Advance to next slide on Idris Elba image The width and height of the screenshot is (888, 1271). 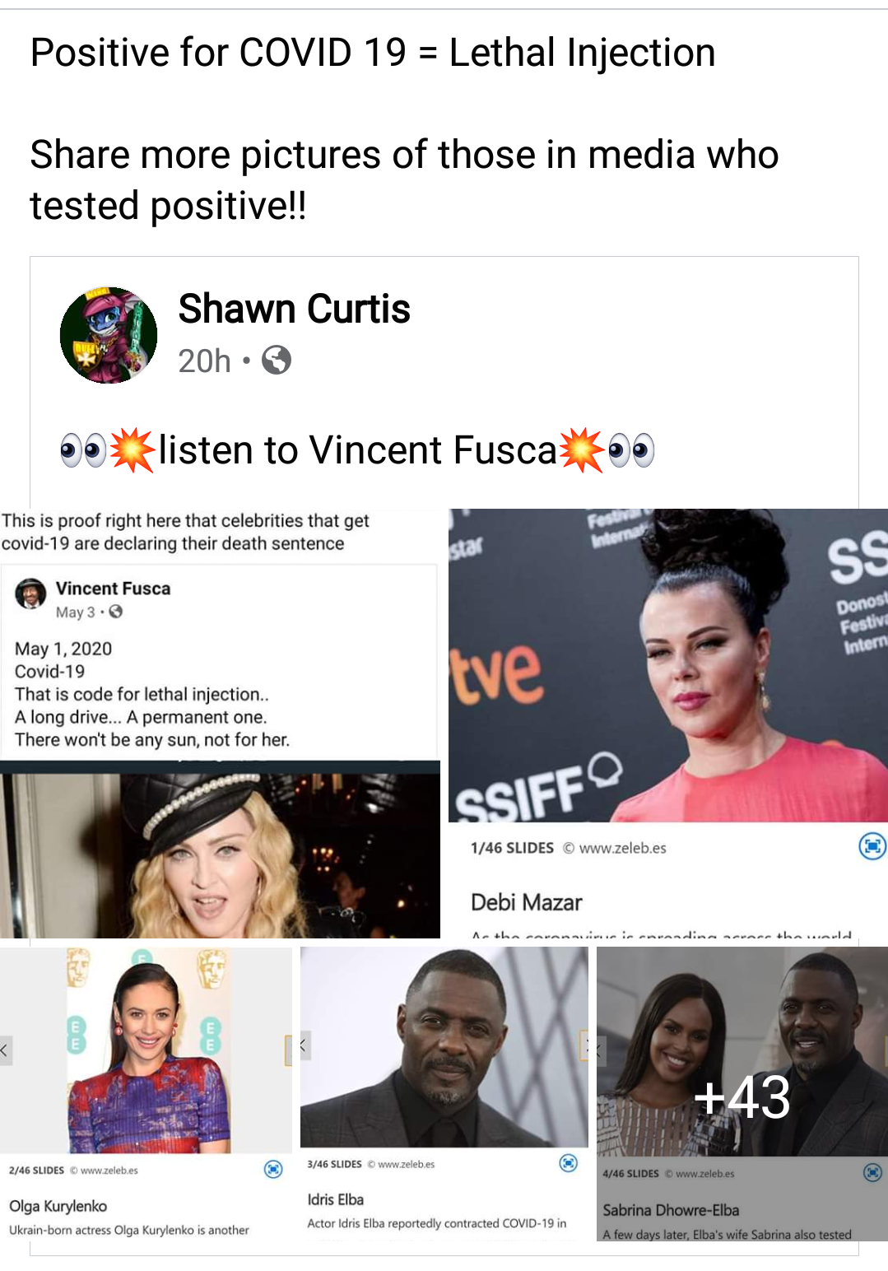tap(585, 1045)
